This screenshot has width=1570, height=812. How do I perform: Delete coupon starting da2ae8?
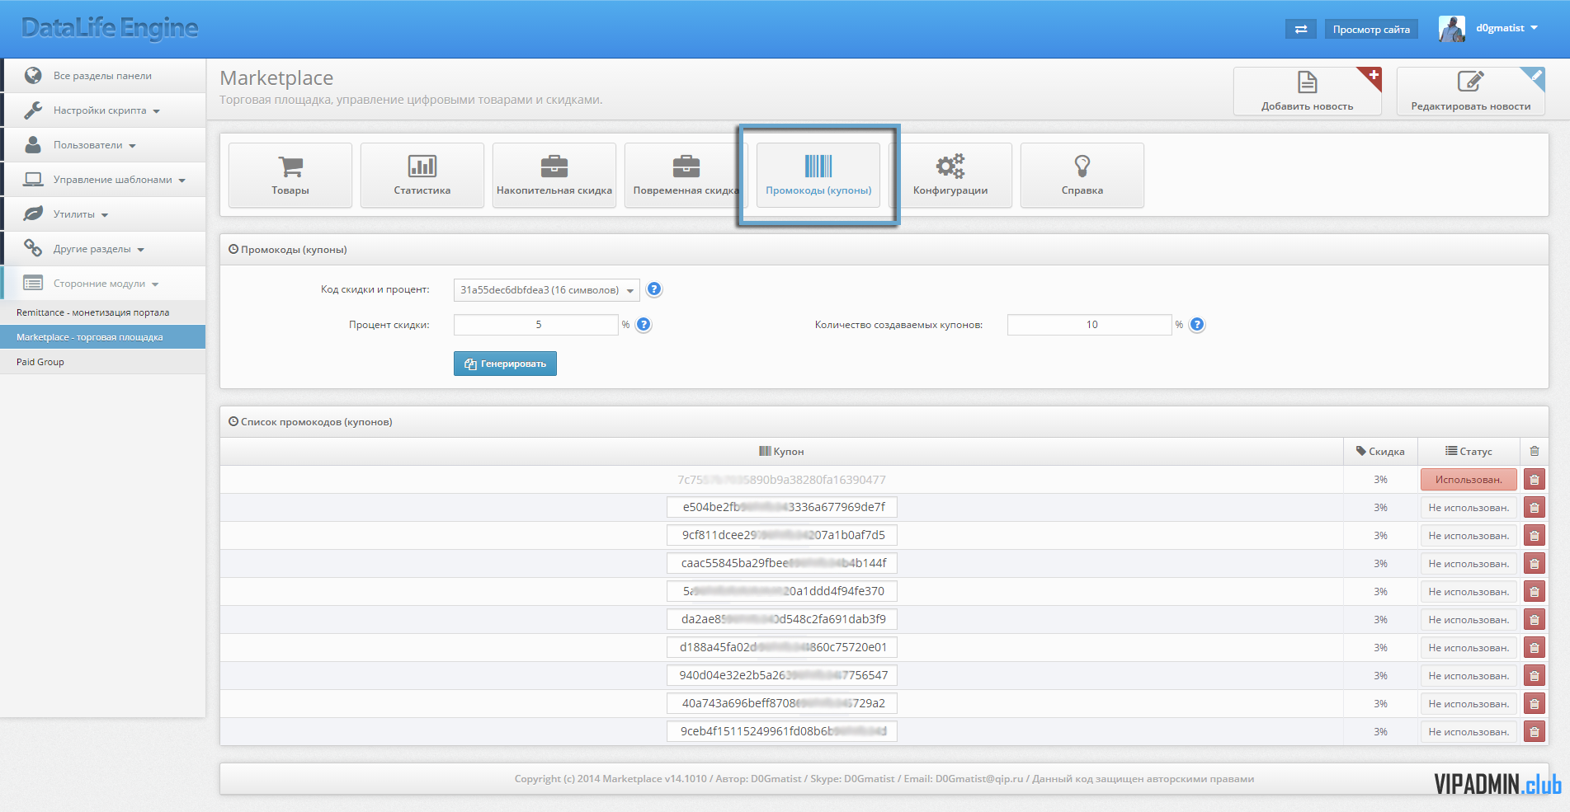tap(1535, 620)
